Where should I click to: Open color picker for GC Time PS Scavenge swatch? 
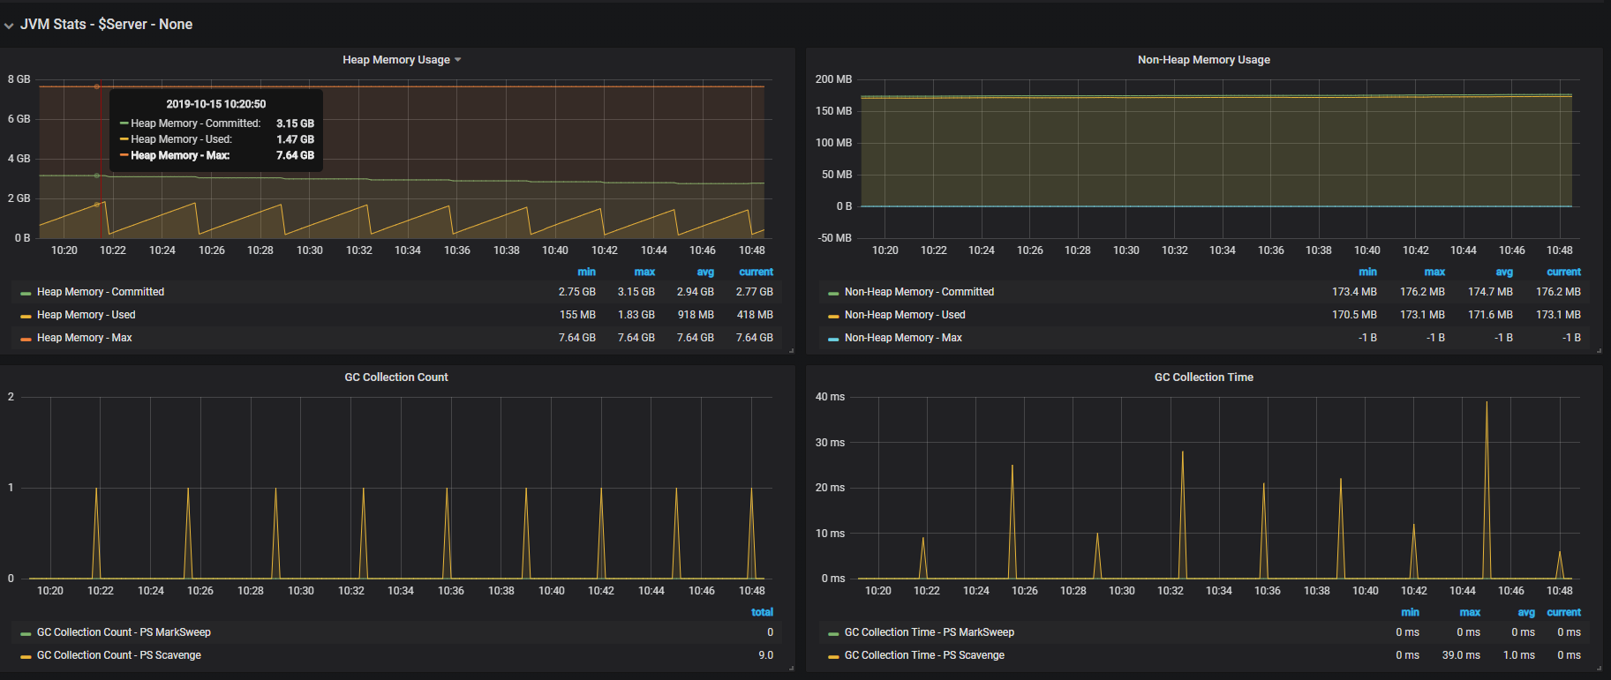tap(833, 656)
